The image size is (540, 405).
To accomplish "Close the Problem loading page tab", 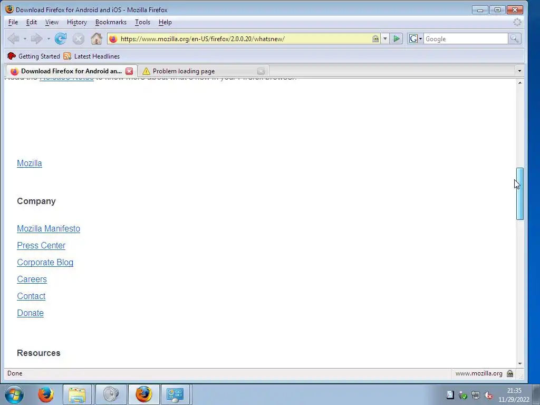I will [261, 71].
